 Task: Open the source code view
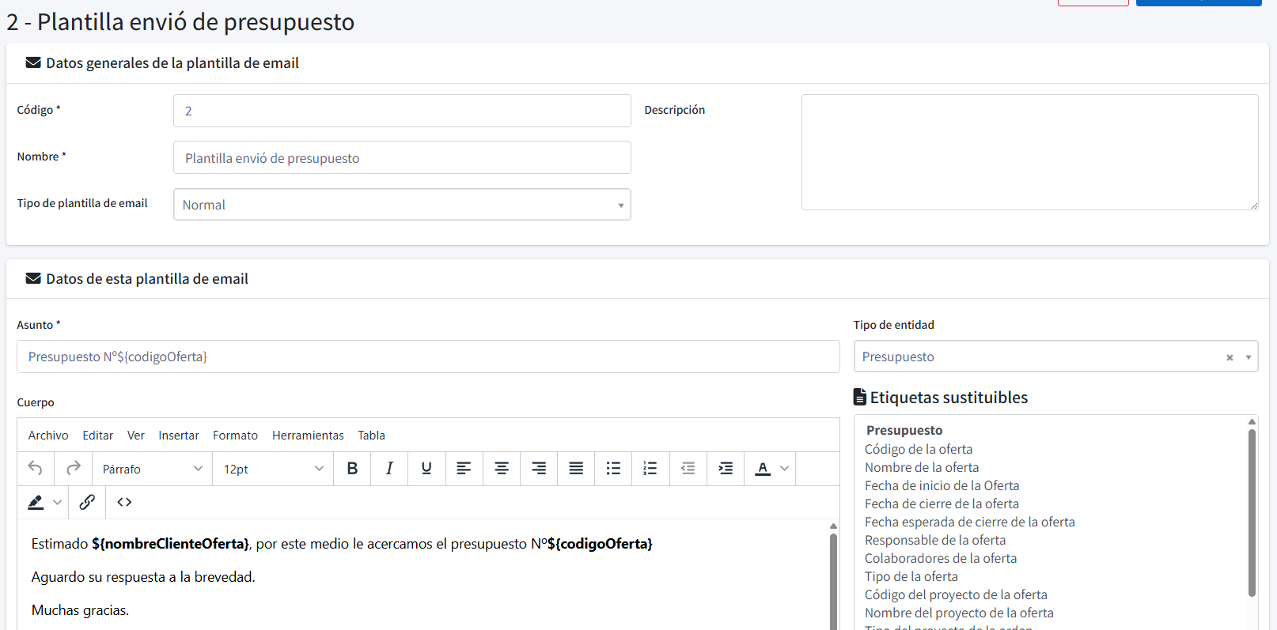pyautogui.click(x=124, y=502)
